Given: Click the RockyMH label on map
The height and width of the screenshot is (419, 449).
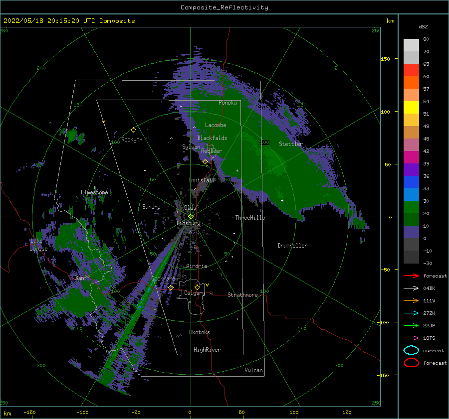Looking at the screenshot, I should (132, 140).
